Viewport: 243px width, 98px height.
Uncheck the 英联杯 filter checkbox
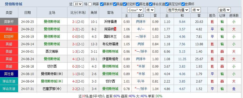click(102, 4)
